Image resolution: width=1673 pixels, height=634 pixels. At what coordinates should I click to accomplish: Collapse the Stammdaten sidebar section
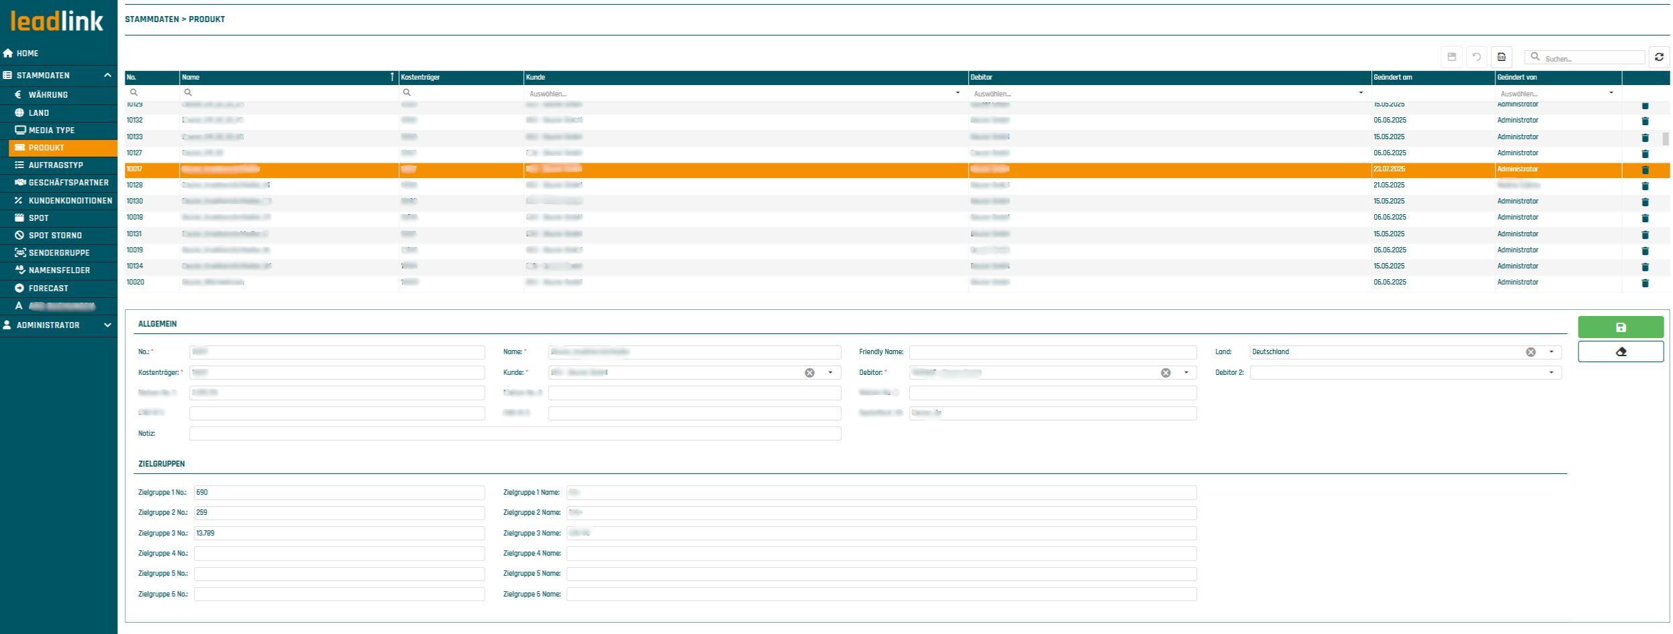point(107,75)
